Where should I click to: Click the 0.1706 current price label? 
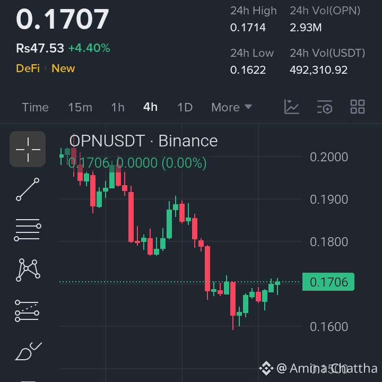point(328,282)
